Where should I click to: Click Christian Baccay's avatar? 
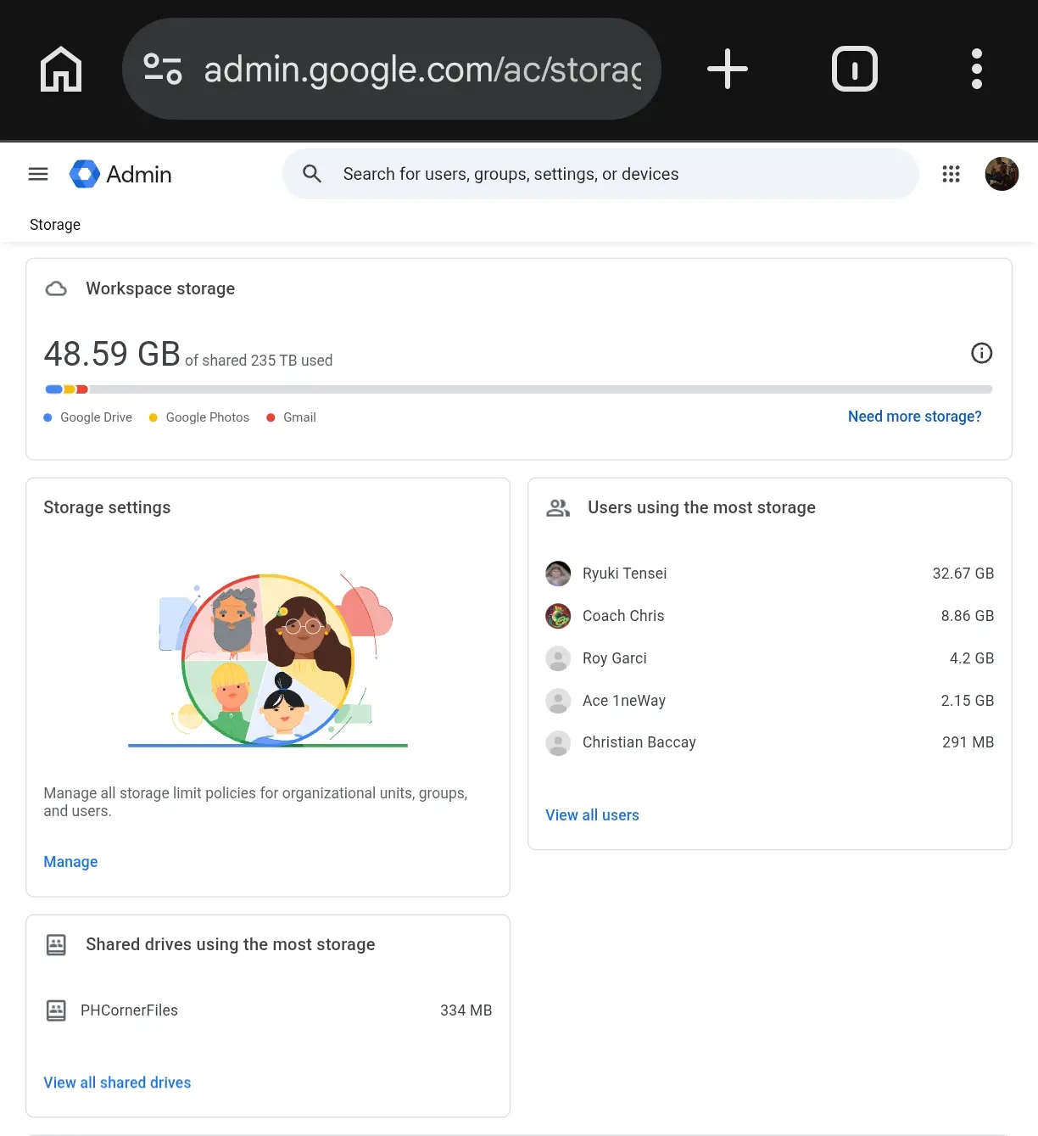click(x=558, y=743)
